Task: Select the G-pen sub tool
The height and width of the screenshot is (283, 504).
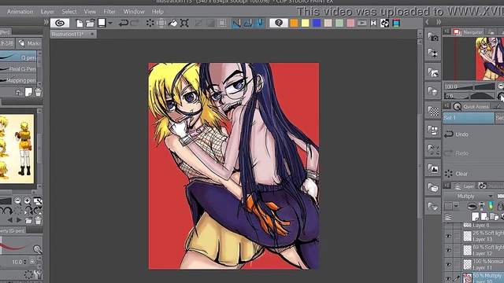Action: click(18, 57)
